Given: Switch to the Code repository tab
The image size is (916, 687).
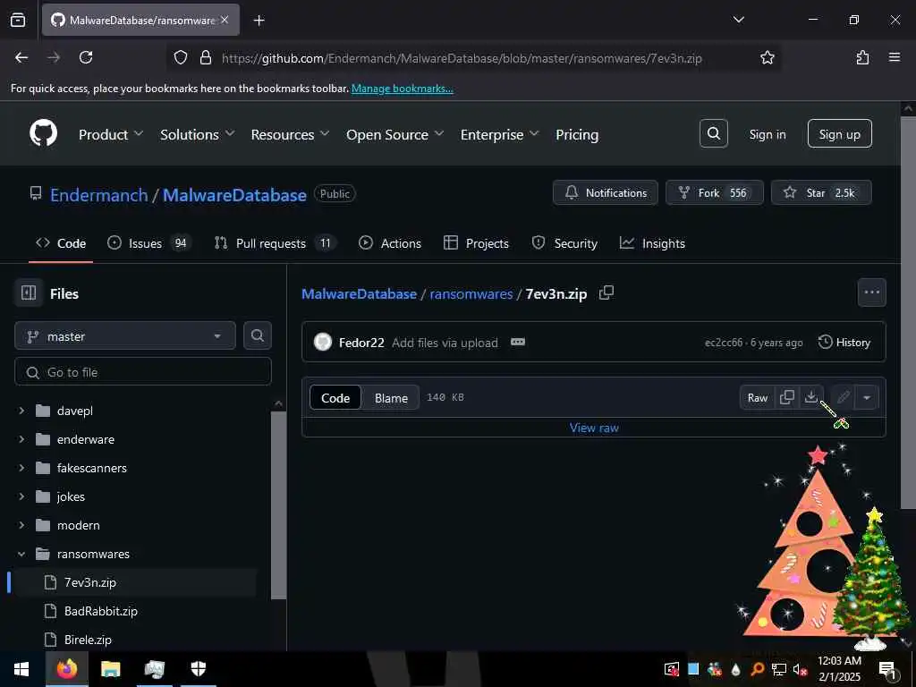Looking at the screenshot, I should [x=61, y=243].
